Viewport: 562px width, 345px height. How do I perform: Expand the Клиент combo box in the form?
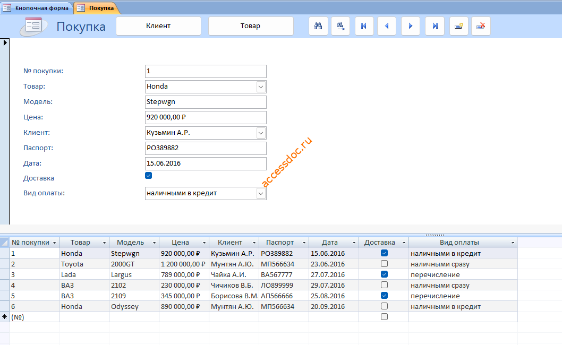261,133
